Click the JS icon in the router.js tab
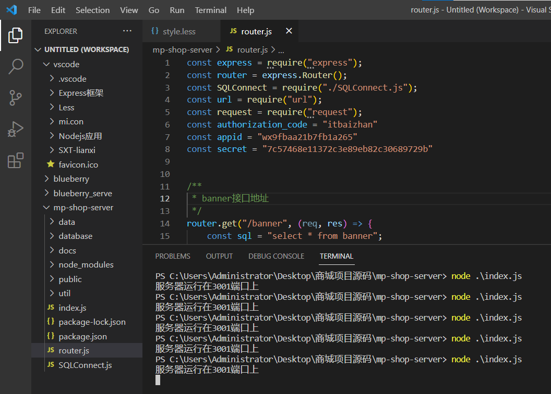 233,31
